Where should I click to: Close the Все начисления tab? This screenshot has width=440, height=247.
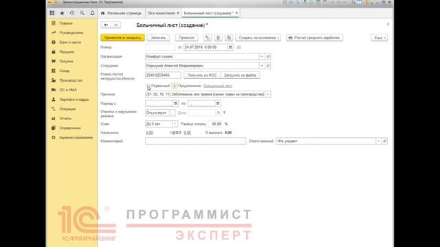(178, 13)
